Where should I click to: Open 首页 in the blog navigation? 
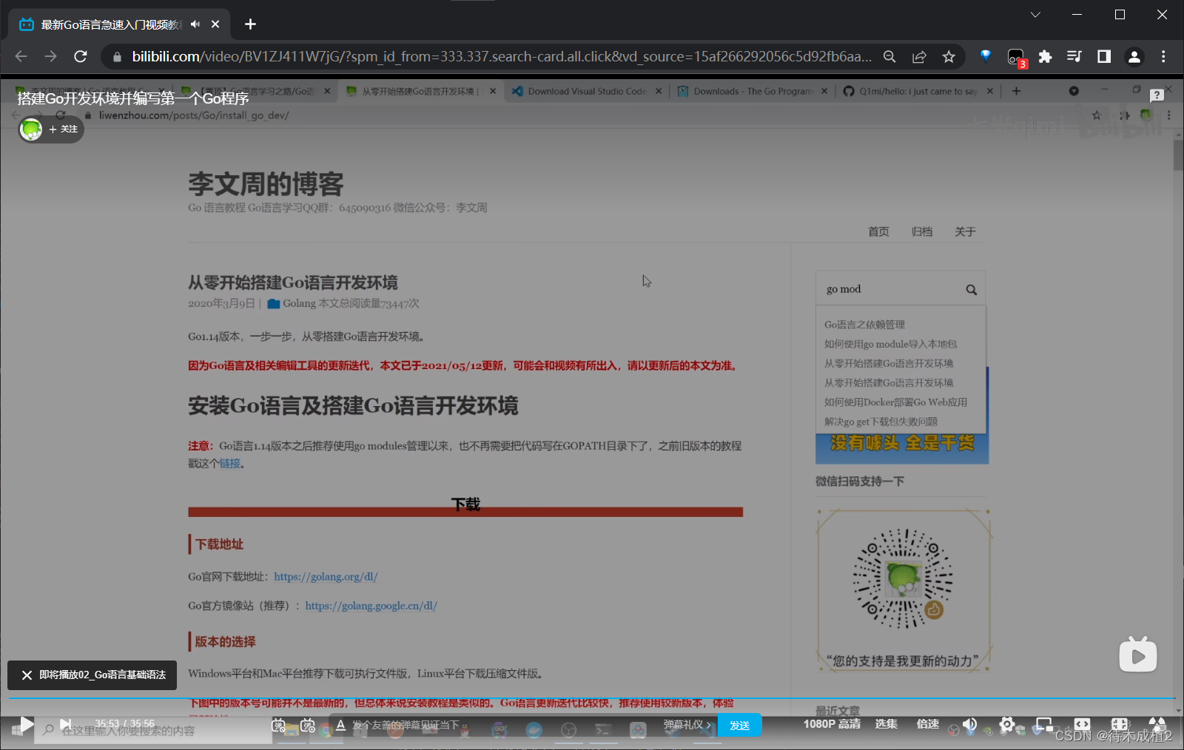[878, 232]
